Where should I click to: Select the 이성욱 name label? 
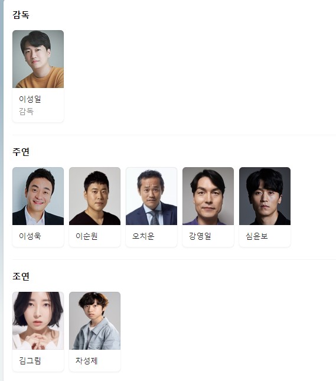click(x=30, y=236)
